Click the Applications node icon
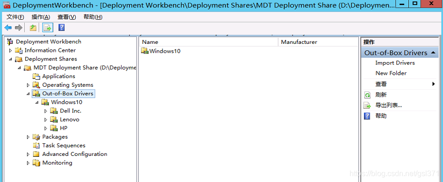The image size is (443, 182). [x=36, y=77]
